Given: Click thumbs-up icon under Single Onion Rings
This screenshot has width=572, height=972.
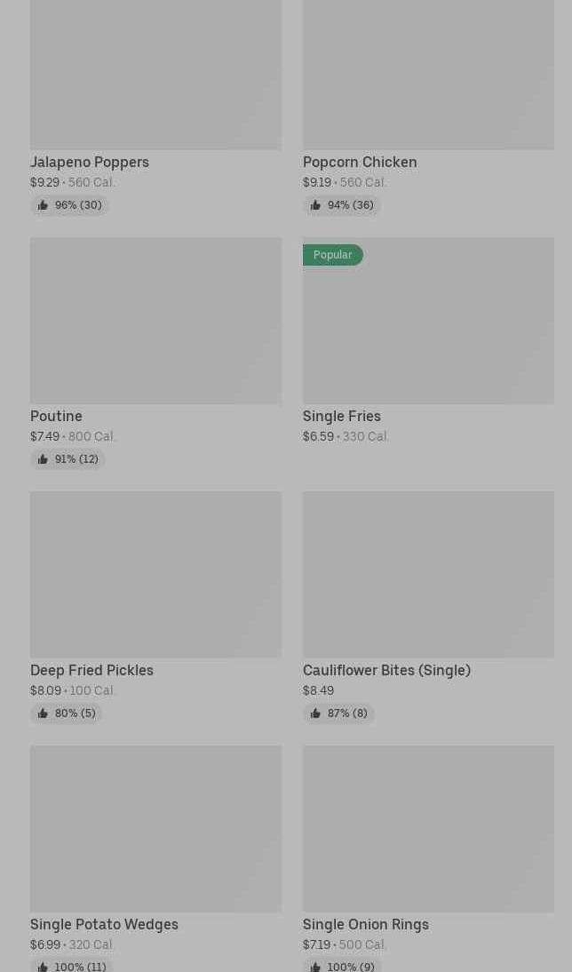Looking at the screenshot, I should (315, 967).
